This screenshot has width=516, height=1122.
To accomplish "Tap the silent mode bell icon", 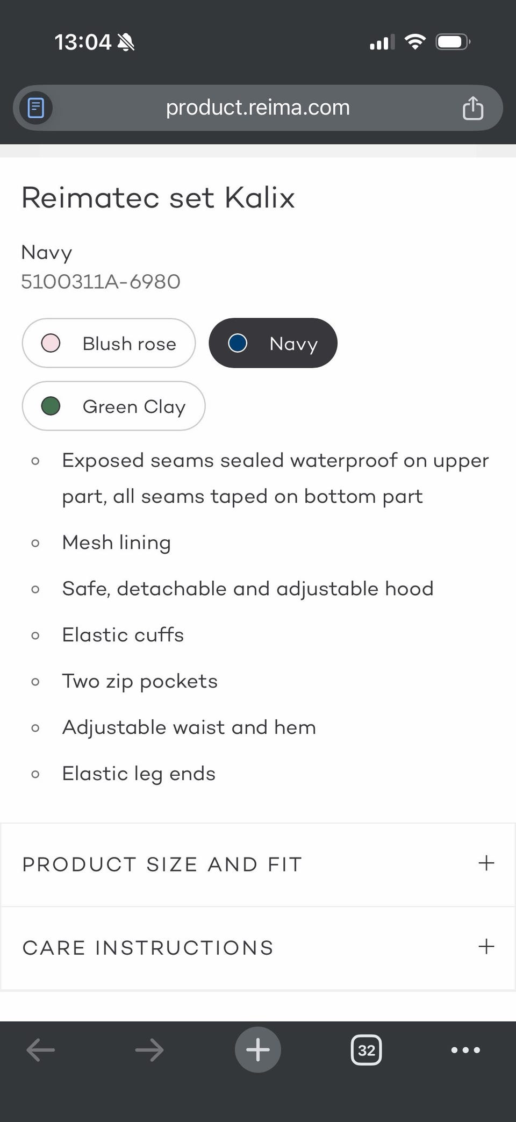I will pos(126,42).
